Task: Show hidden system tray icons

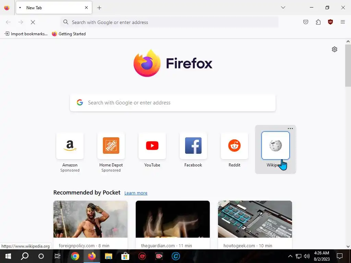Action: 290,256
